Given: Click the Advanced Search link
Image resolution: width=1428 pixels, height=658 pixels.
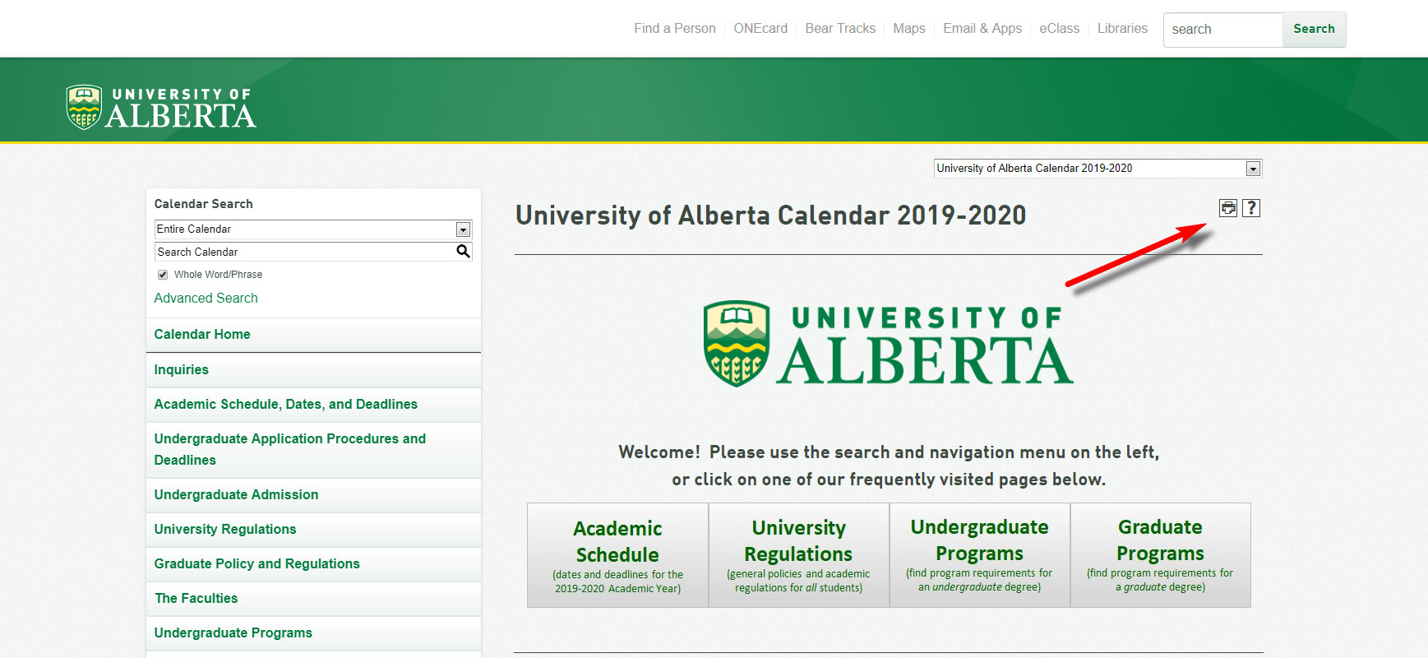Looking at the screenshot, I should [206, 299].
